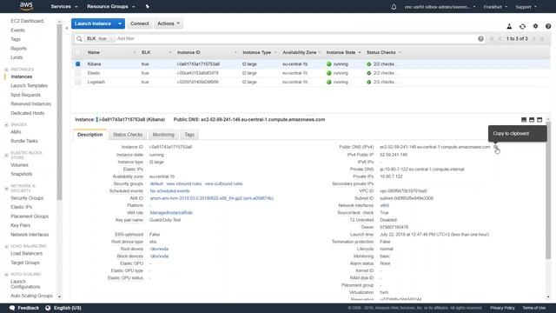The width and height of the screenshot is (556, 313).
Task: Open EC2 Dashboard in sidebar
Action: click(27, 21)
